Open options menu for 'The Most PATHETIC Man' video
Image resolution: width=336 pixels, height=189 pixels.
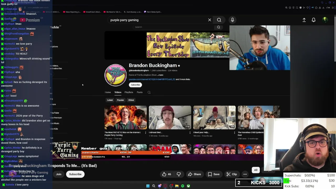click(x=145, y=133)
